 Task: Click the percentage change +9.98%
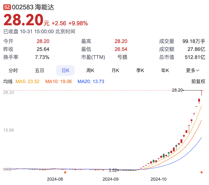78,23
